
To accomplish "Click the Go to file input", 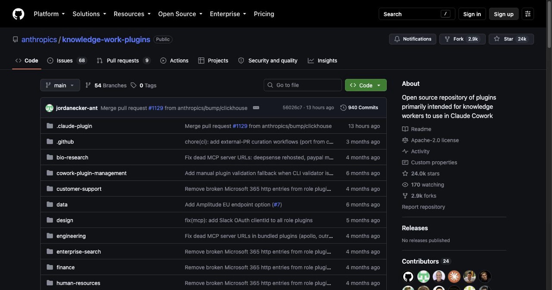I will point(303,85).
